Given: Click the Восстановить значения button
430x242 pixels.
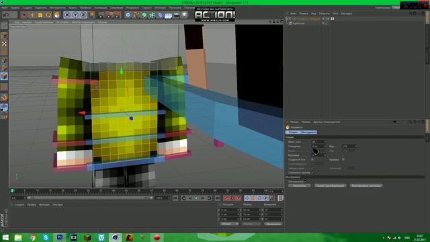Looking at the screenshot, I should click(x=366, y=186).
